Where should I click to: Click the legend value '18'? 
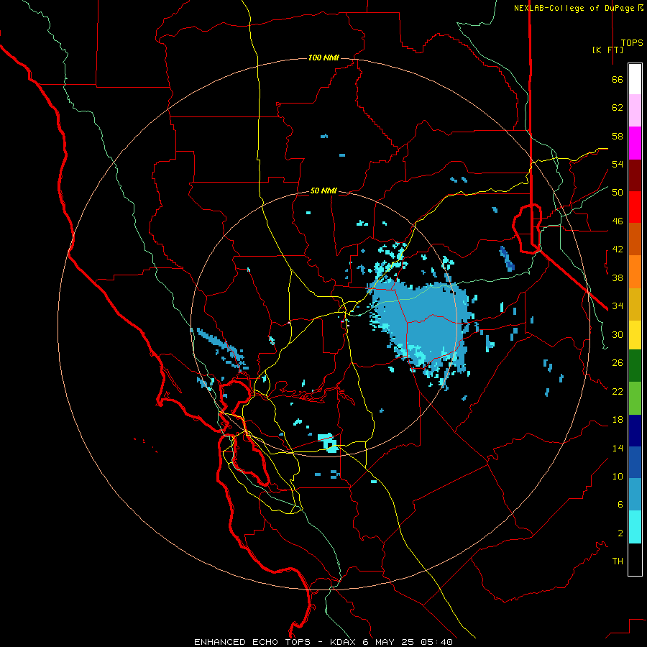(618, 420)
